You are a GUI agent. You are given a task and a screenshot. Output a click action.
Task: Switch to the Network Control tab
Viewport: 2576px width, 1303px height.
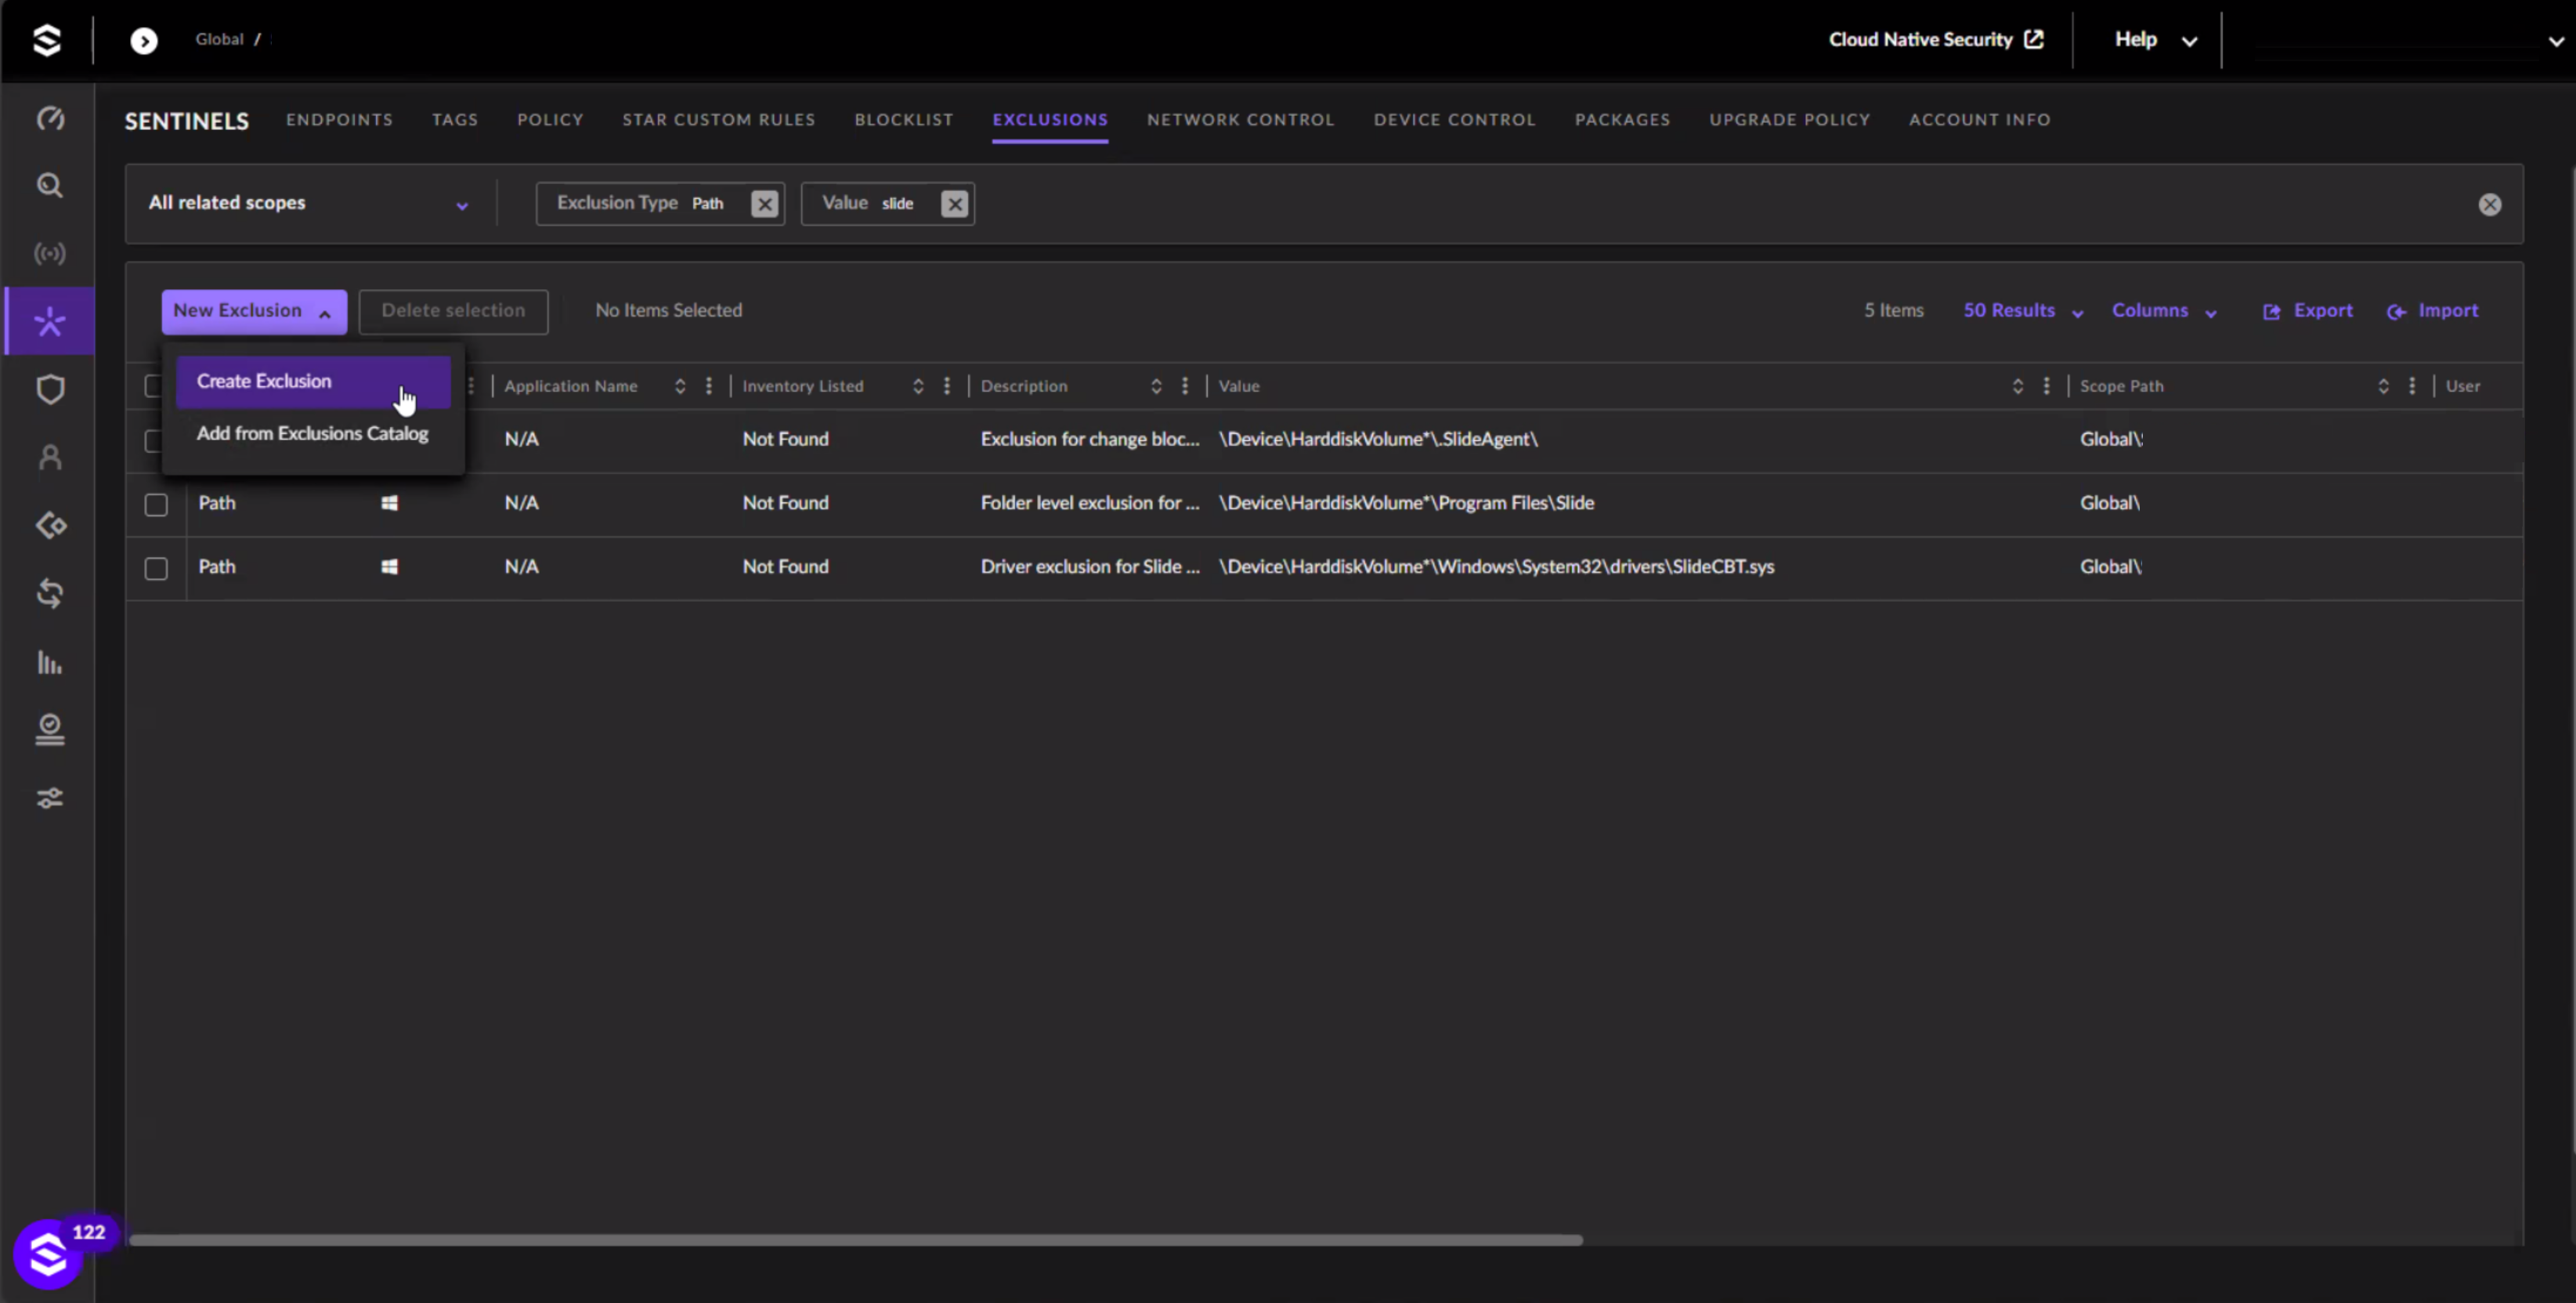[x=1241, y=120]
